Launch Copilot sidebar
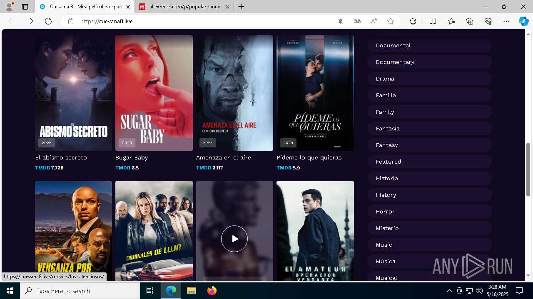Image resolution: width=533 pixels, height=299 pixels. (523, 21)
